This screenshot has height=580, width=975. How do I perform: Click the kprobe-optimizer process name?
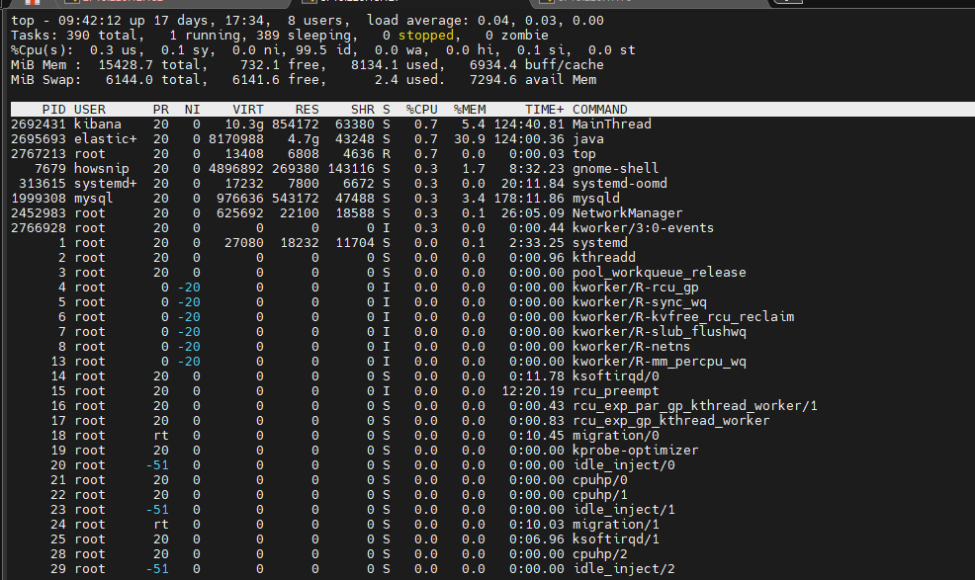pyautogui.click(x=636, y=451)
